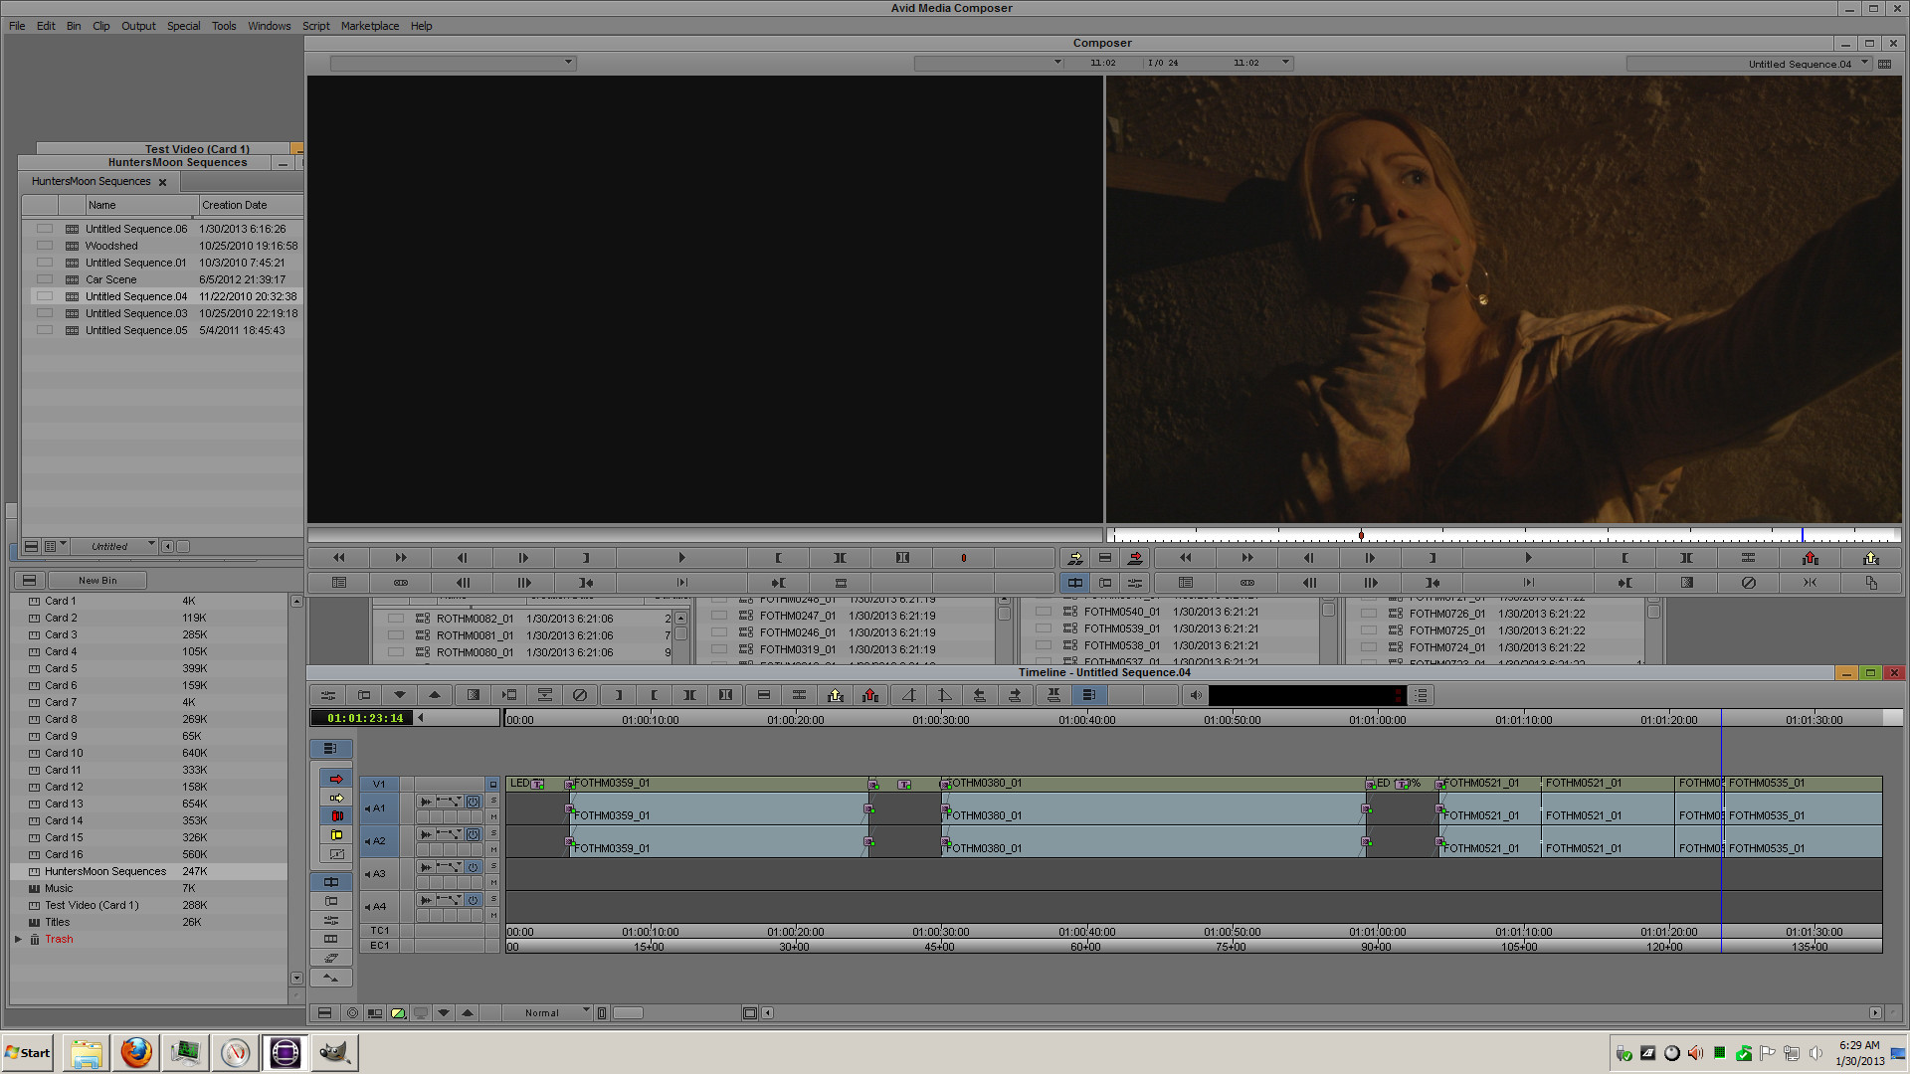Open timeline Fast Menu hamburger icon
The image size is (1910, 1074).
tap(324, 1012)
